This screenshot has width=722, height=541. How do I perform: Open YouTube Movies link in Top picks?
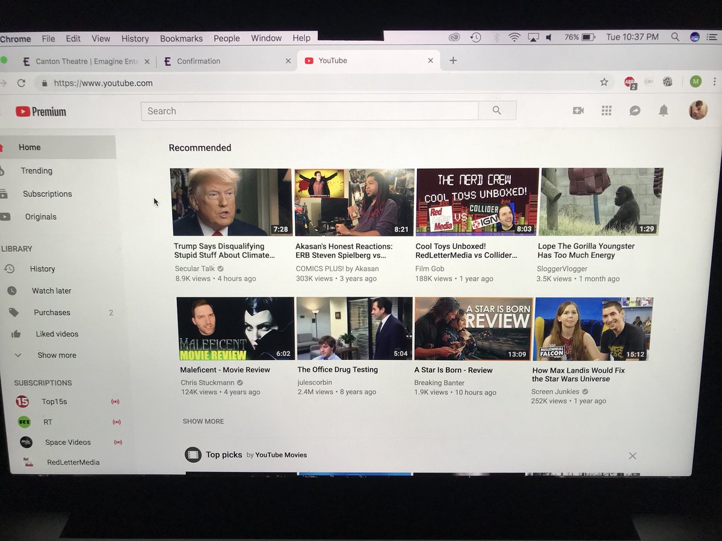point(281,455)
